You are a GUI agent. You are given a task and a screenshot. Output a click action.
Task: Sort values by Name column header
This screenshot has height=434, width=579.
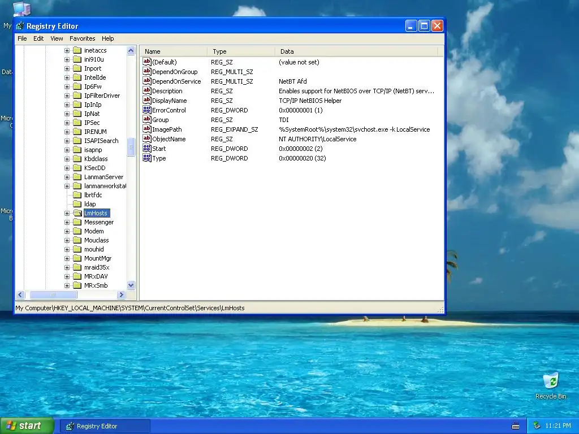tap(174, 51)
